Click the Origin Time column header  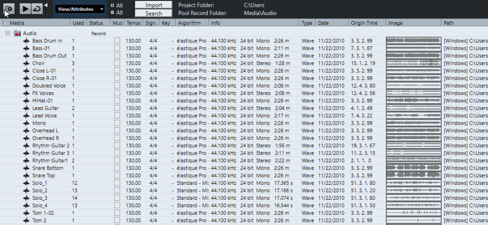(x=367, y=23)
